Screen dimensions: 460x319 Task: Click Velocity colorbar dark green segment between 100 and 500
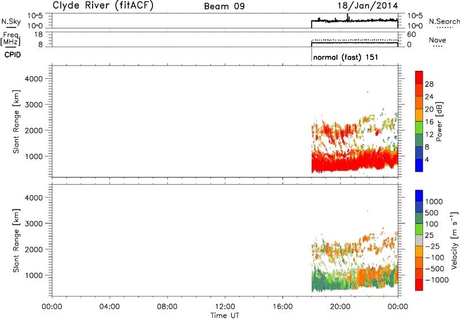tap(419, 218)
